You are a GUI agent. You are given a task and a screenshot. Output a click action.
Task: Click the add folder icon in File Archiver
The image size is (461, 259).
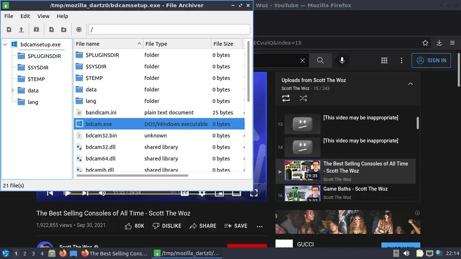point(64,29)
